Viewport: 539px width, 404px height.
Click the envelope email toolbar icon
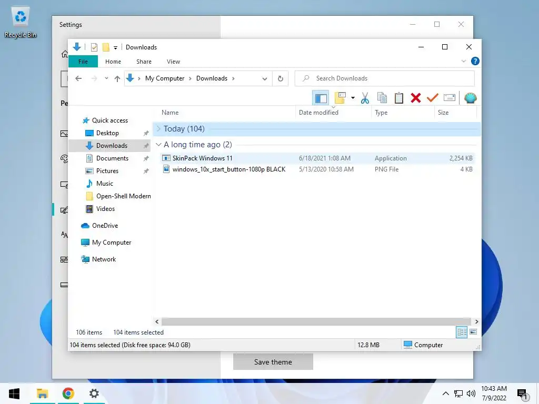(x=450, y=98)
